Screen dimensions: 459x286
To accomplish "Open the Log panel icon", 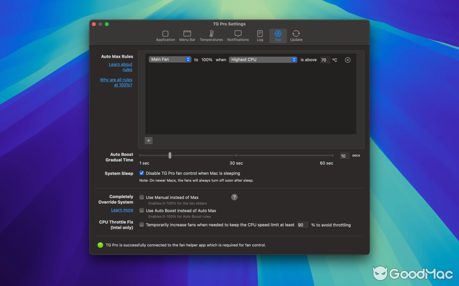I will coord(260,35).
